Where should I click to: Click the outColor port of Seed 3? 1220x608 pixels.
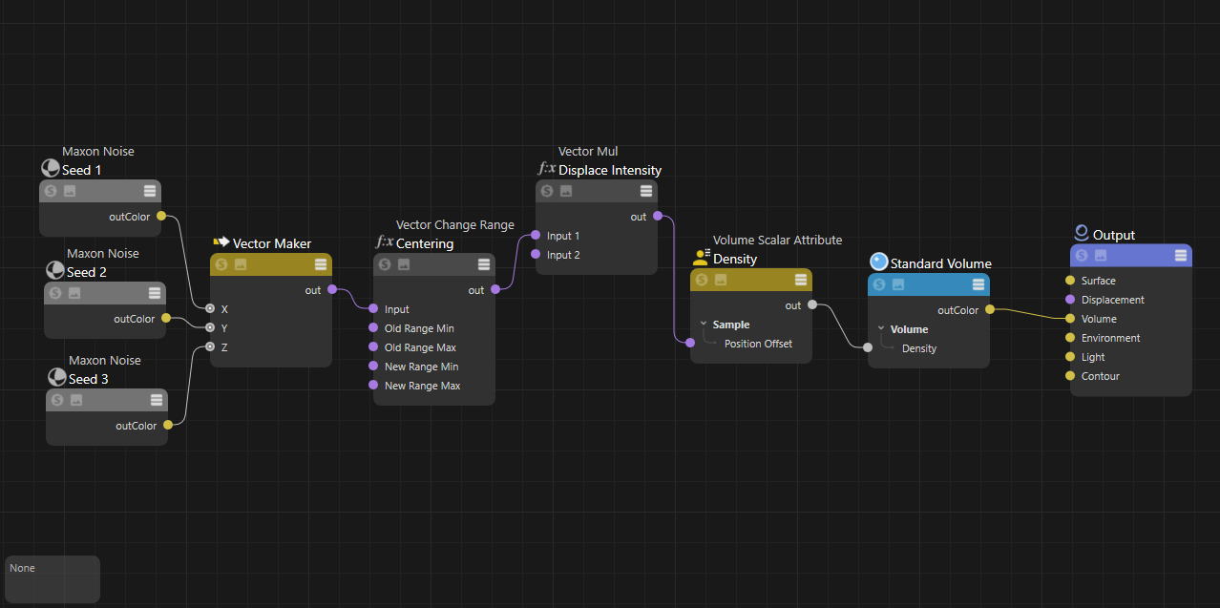[x=167, y=426]
